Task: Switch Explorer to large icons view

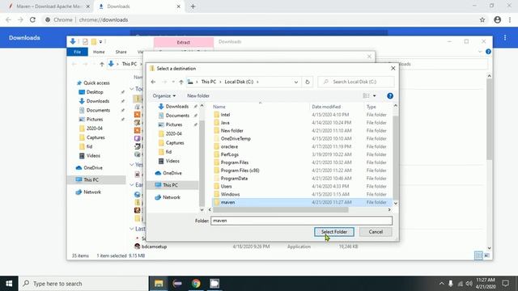Action: coord(486,255)
